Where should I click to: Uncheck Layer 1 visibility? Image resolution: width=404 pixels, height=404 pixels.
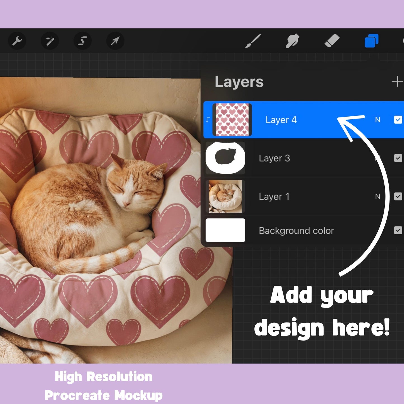398,197
